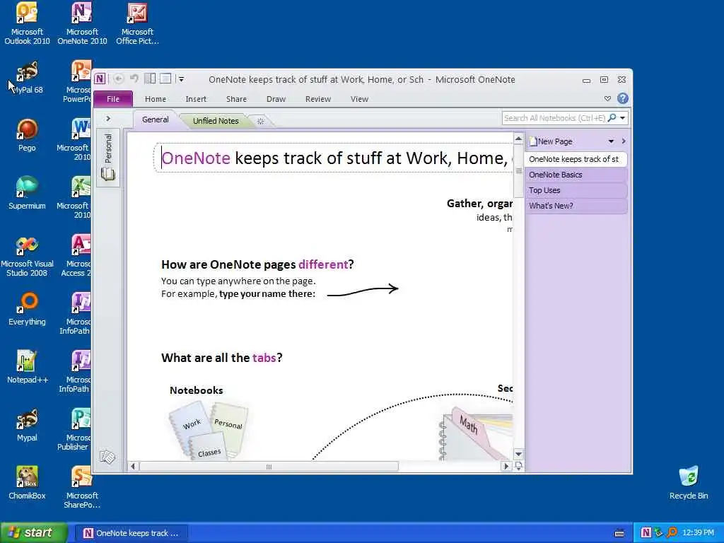Open ChomikBox desktop shortcut
This screenshot has width=724, height=543.
pyautogui.click(x=27, y=483)
